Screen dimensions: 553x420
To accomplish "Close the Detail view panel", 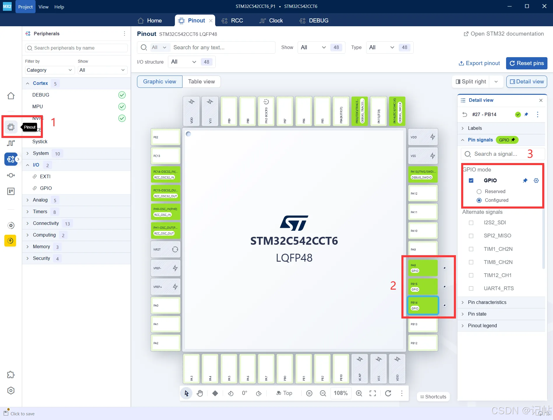I will tap(541, 100).
